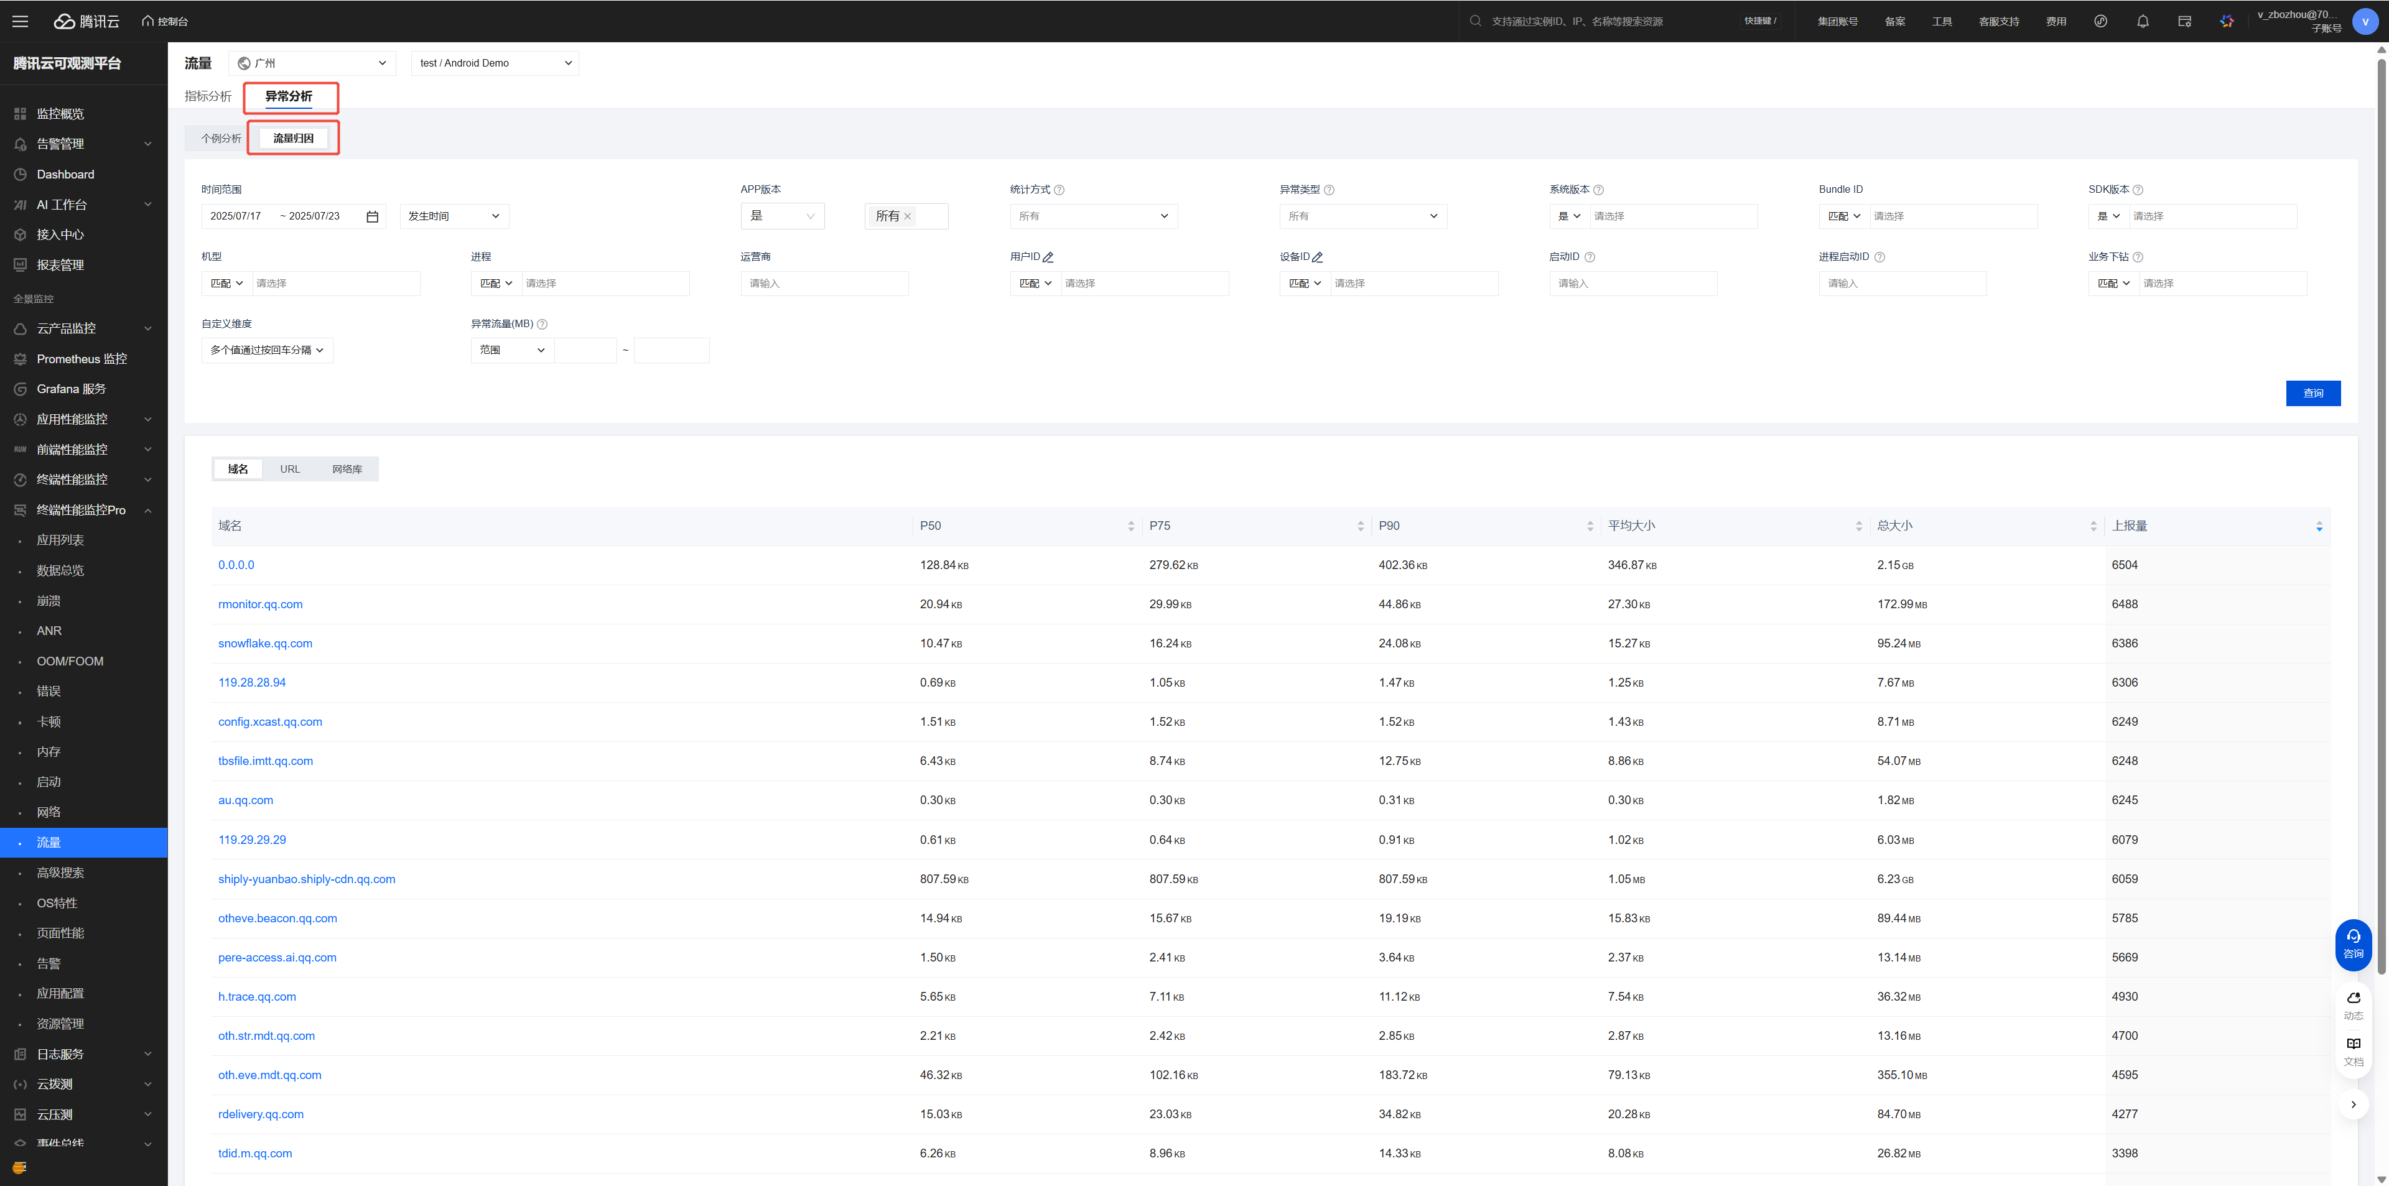This screenshot has height=1186, width=2389.
Task: Click the edit pencil next to 用户ID
Action: (1048, 257)
